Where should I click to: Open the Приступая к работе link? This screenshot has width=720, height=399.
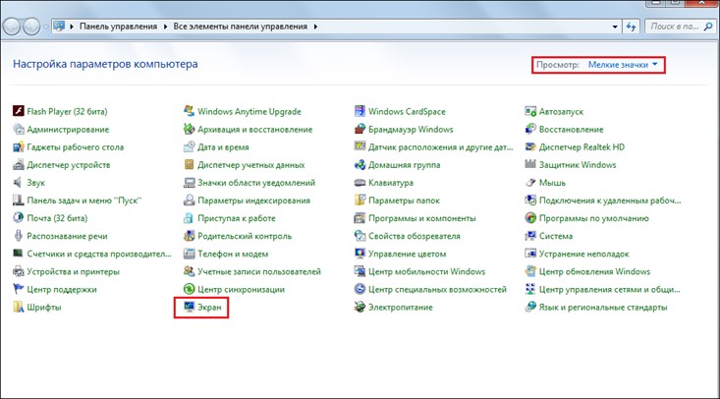point(237,218)
